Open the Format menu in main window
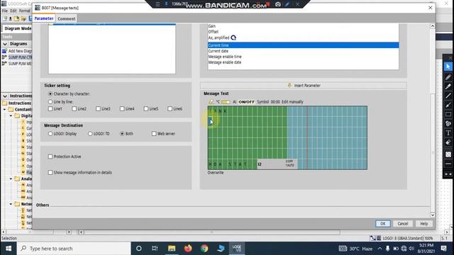Screen dimensions: 454x255 (25, 11)
